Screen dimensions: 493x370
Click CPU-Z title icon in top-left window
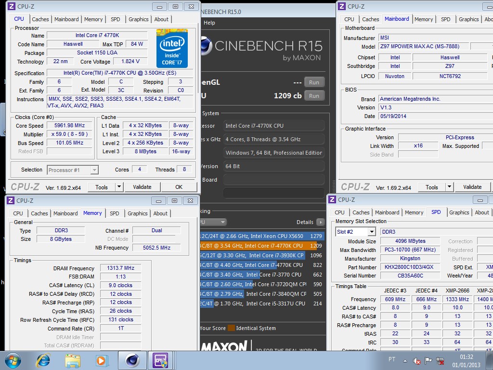(11, 6)
